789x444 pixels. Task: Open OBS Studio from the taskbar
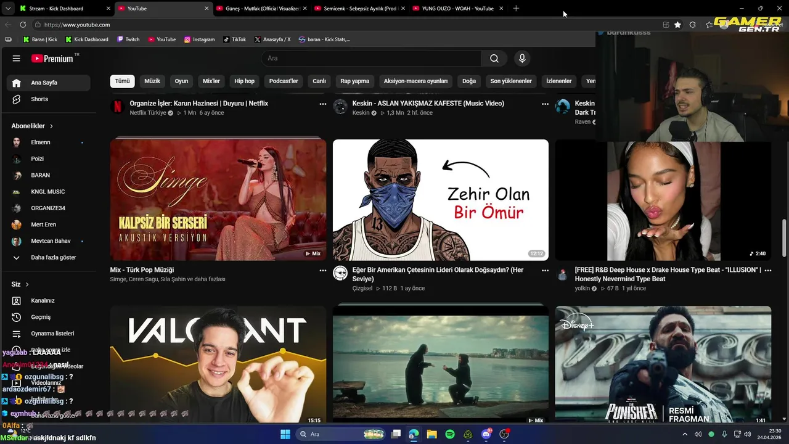coord(504,434)
